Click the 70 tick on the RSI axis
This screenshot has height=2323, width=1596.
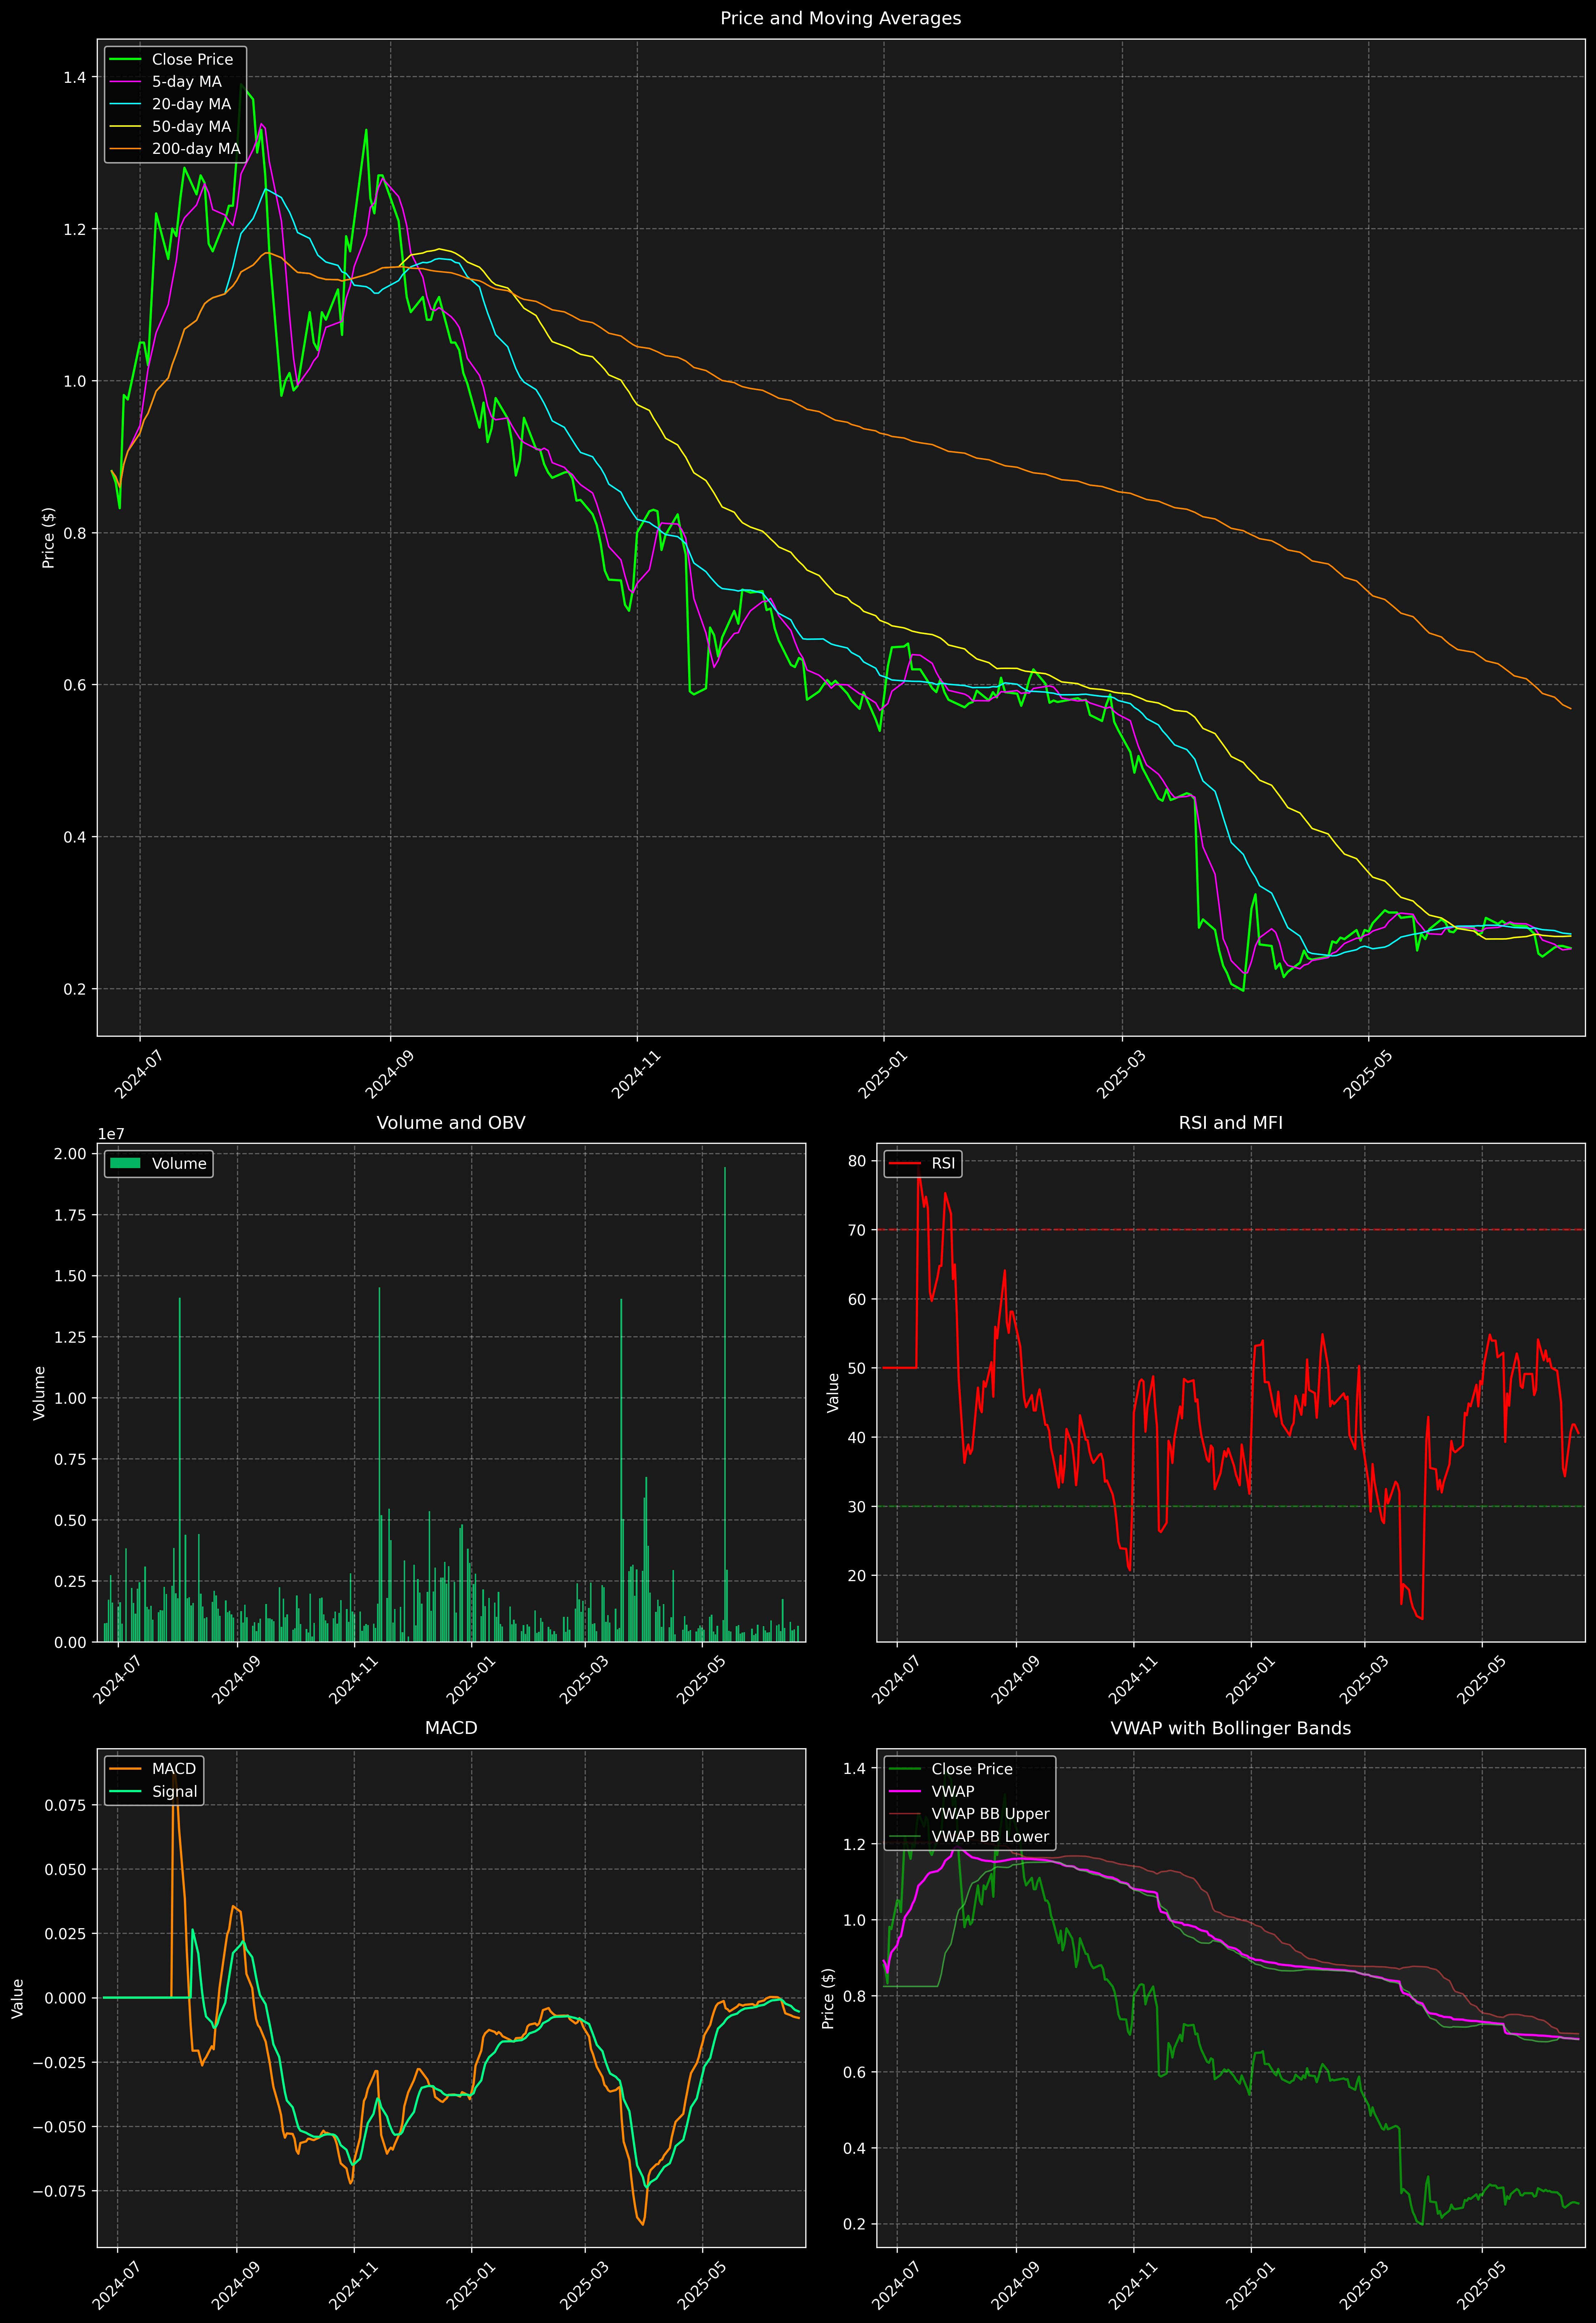(x=857, y=1230)
